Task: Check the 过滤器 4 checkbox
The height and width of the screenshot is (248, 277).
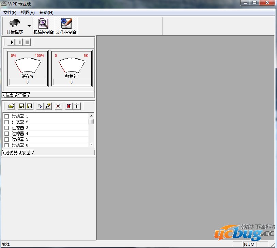Action: 7,134
